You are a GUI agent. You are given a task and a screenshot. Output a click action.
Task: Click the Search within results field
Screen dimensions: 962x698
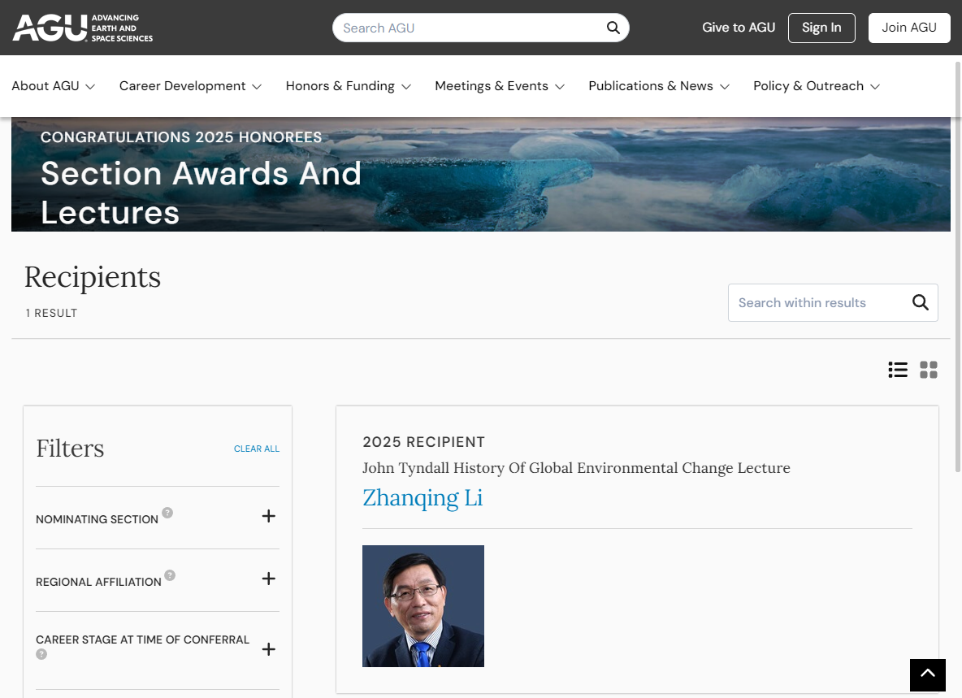(815, 302)
